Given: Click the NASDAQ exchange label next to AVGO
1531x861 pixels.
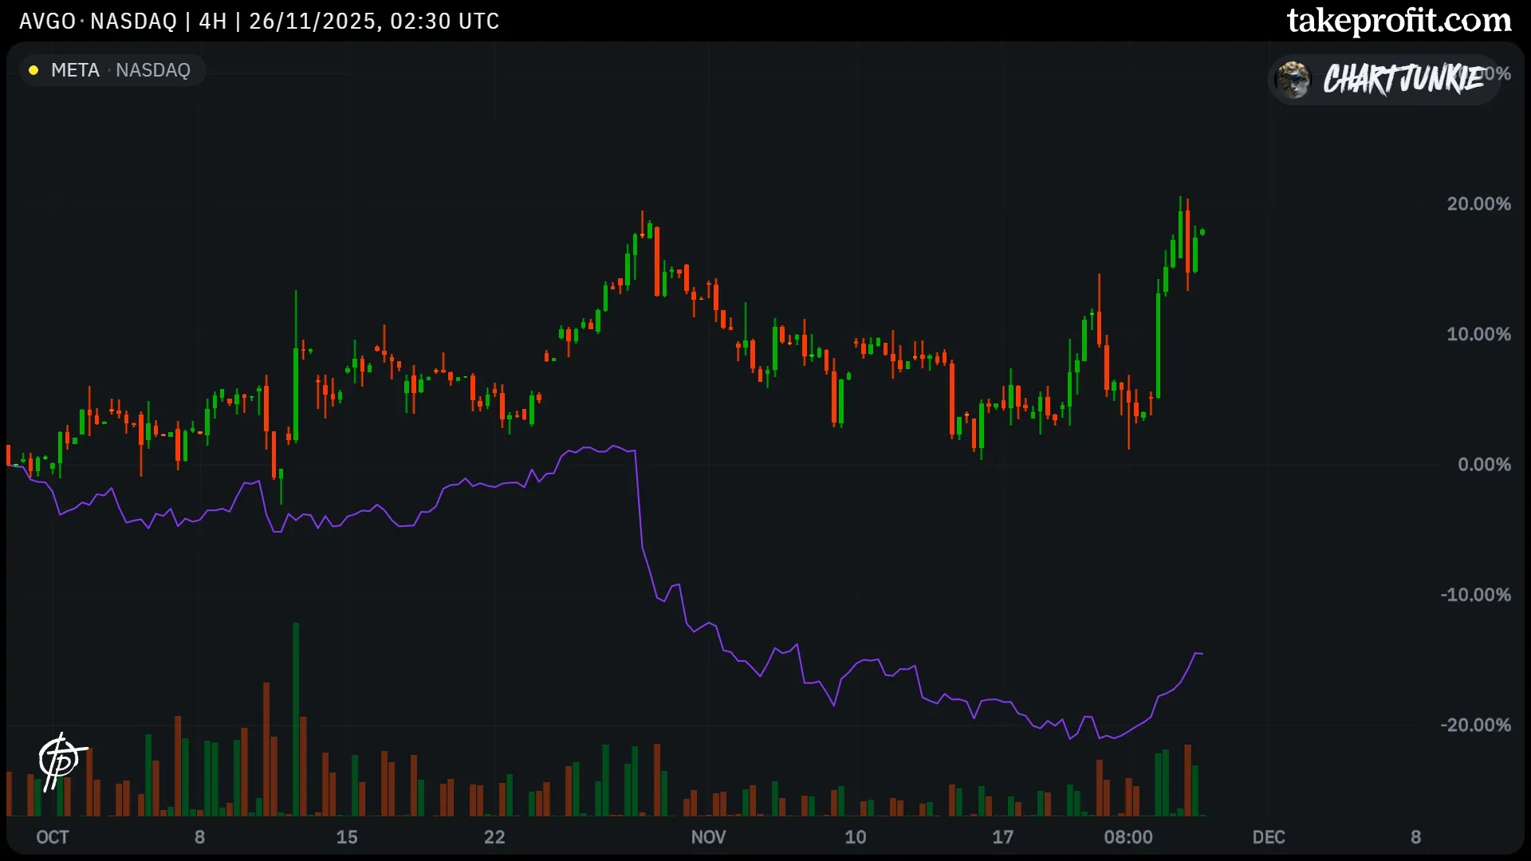Looking at the screenshot, I should point(132,22).
